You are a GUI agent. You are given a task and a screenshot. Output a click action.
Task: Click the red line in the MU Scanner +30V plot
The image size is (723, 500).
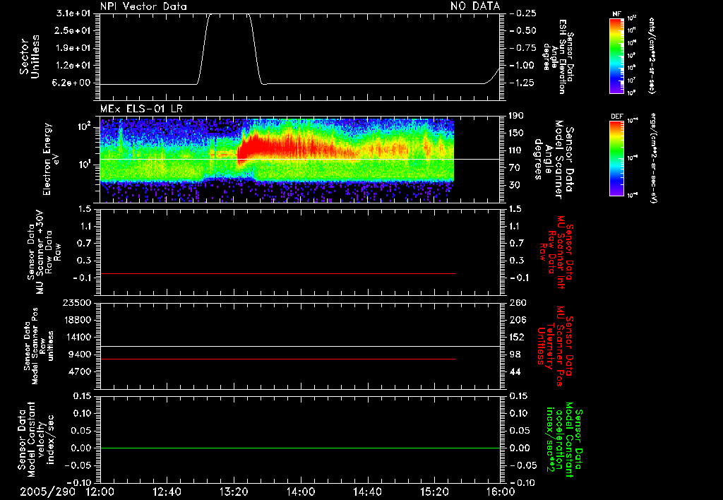(278, 273)
